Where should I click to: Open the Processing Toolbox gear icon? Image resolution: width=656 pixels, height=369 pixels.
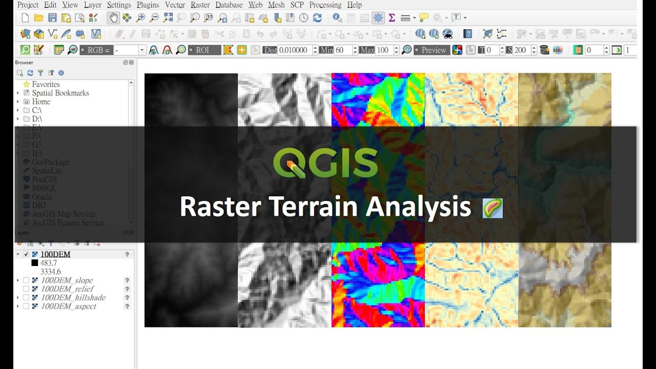[378, 18]
